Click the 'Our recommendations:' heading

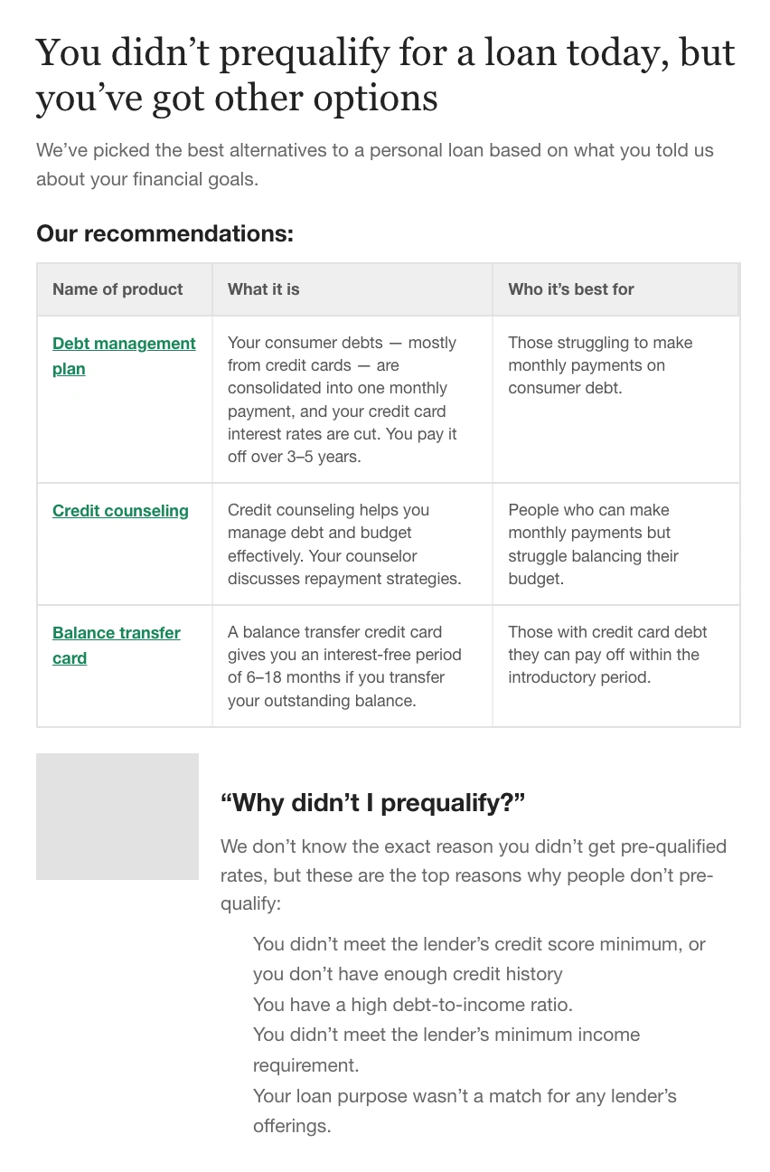(164, 233)
